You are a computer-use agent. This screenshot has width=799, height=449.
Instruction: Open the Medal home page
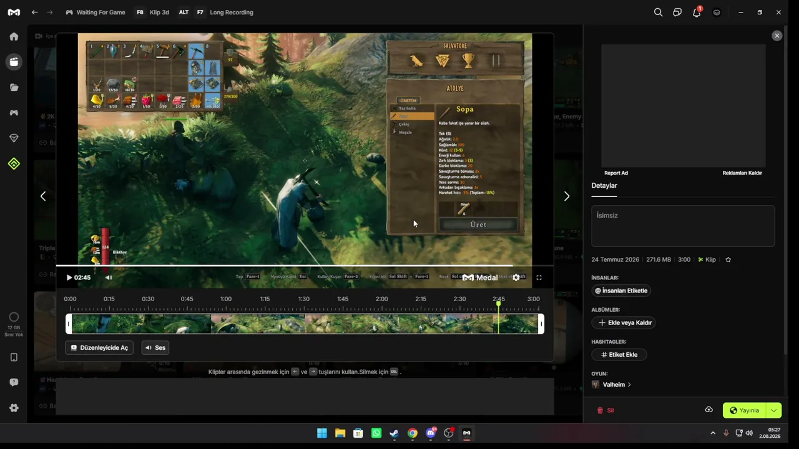pyautogui.click(x=14, y=36)
